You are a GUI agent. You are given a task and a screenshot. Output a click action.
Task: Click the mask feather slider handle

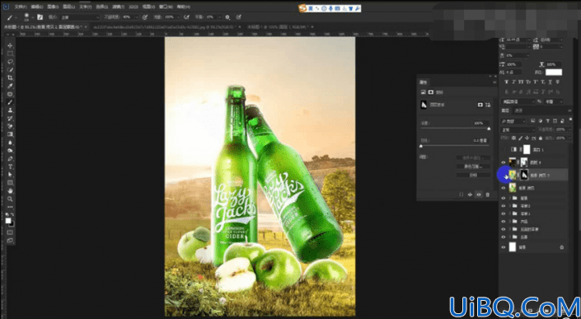pyautogui.click(x=421, y=147)
